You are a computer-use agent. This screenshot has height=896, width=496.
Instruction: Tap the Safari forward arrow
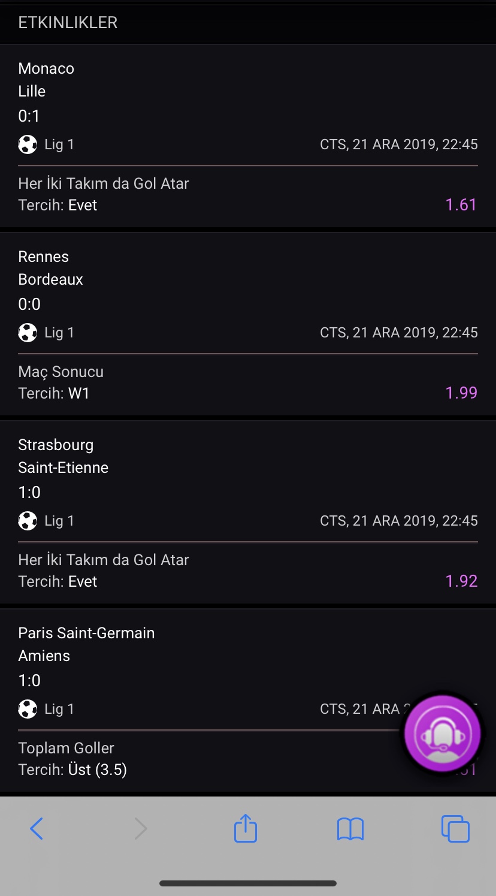(140, 829)
